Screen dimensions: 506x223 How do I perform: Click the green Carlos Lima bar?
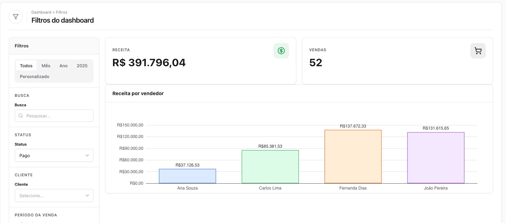pos(270,167)
